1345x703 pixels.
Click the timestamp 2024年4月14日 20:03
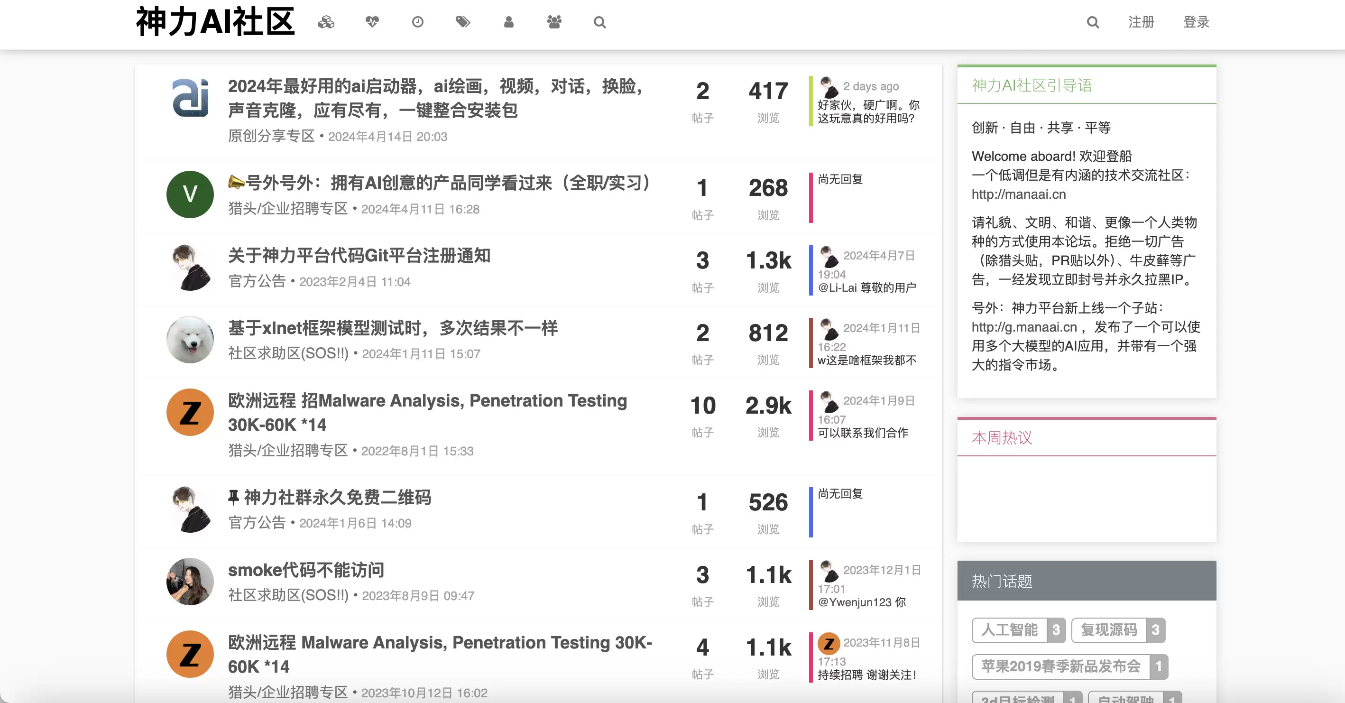click(x=387, y=136)
